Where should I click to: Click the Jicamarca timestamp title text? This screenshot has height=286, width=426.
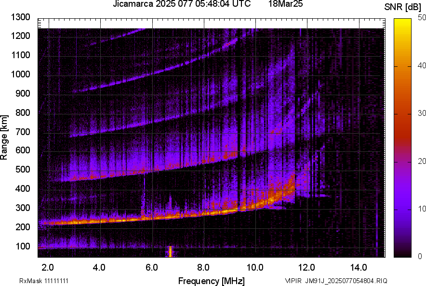click(182, 4)
